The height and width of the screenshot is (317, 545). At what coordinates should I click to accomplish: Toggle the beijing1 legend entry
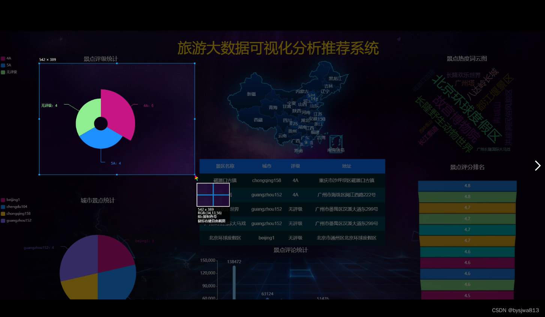coord(11,200)
